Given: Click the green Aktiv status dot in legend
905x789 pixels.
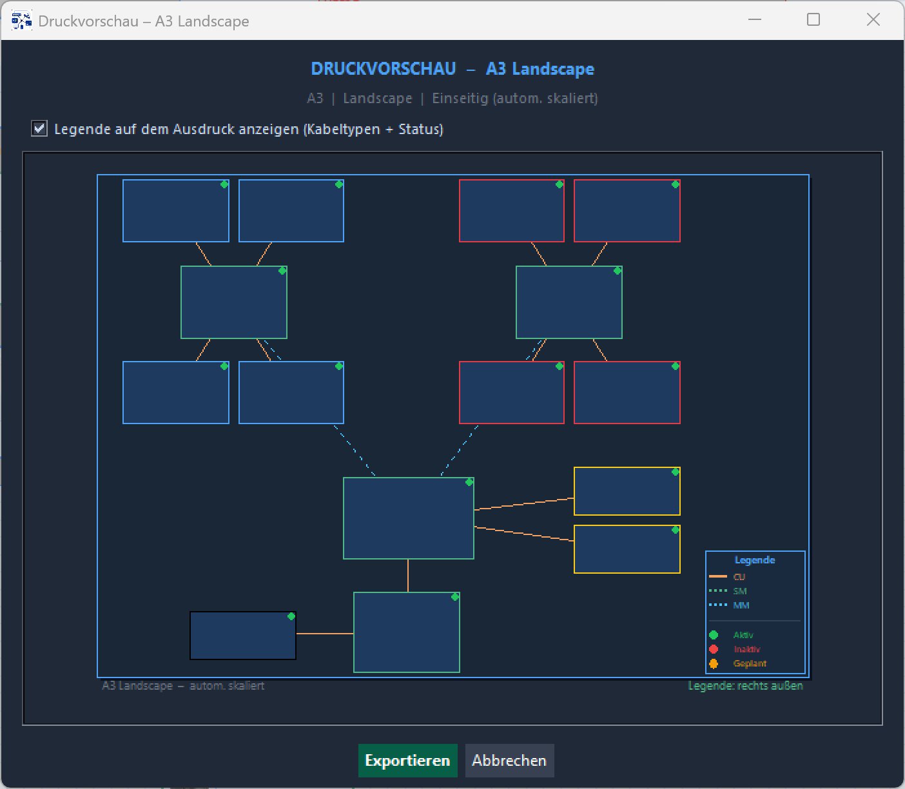Looking at the screenshot, I should (x=714, y=635).
